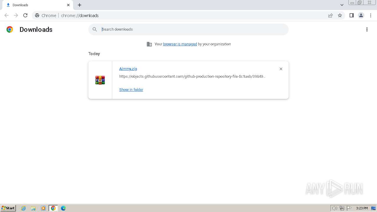Screen dimensions: 377x212
Task: Click the managed organization building icon
Action: click(x=149, y=44)
